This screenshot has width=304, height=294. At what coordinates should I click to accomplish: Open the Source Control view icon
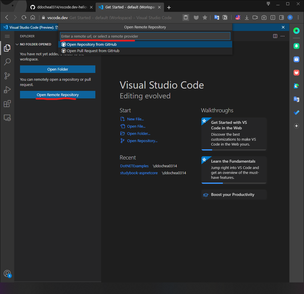click(7, 76)
